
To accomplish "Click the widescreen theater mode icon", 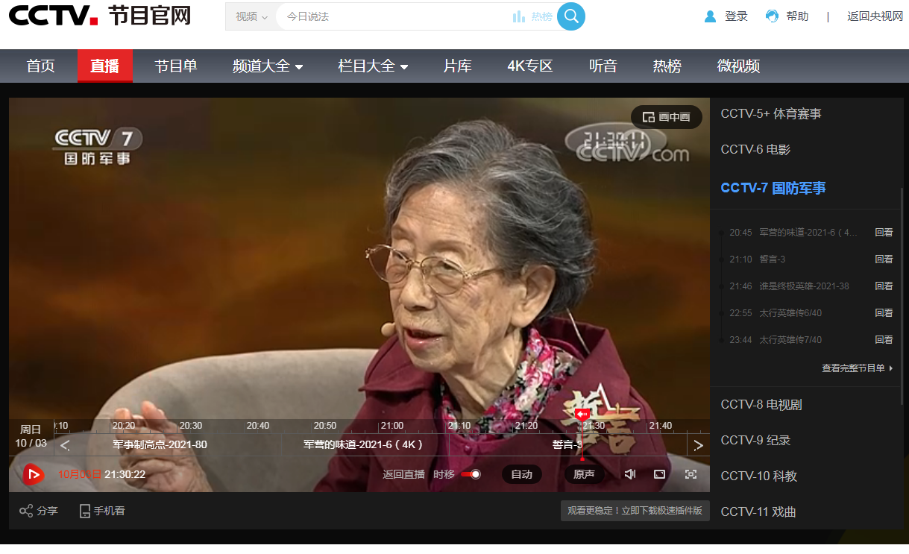I will click(659, 474).
